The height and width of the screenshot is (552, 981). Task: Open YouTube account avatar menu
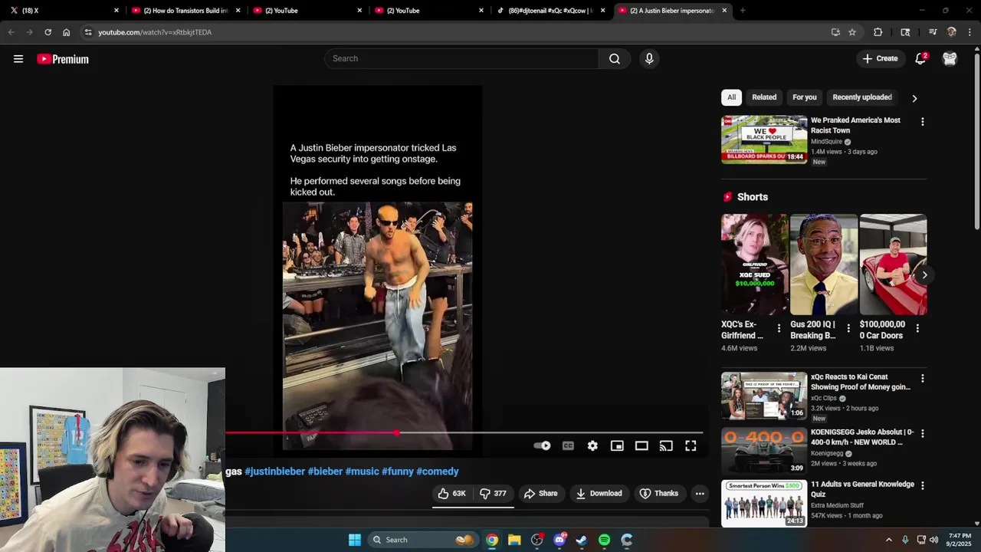[950, 59]
